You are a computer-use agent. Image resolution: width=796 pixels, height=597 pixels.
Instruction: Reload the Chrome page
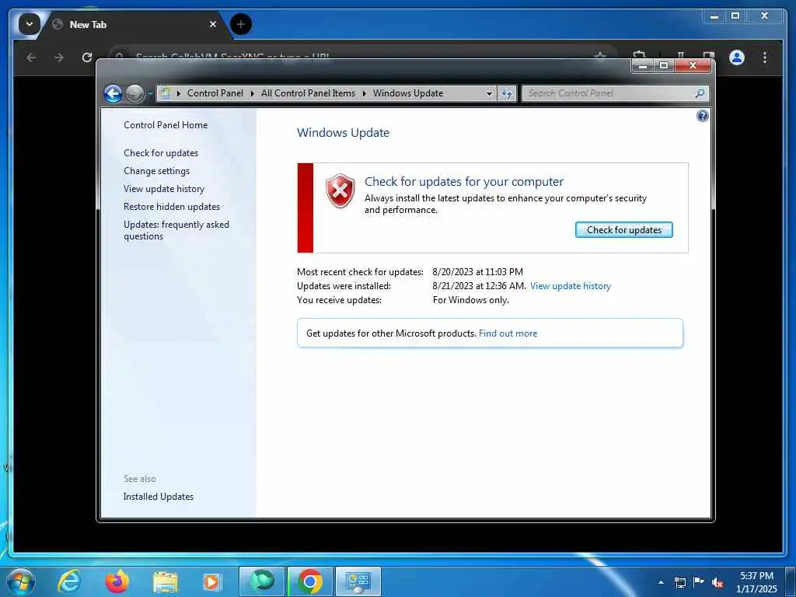tap(87, 58)
